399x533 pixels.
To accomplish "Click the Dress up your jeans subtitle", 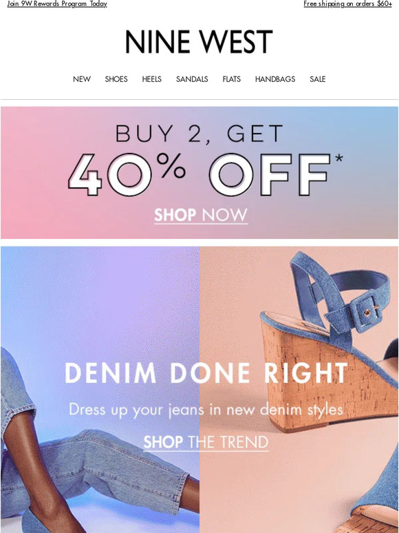I will pos(206,410).
